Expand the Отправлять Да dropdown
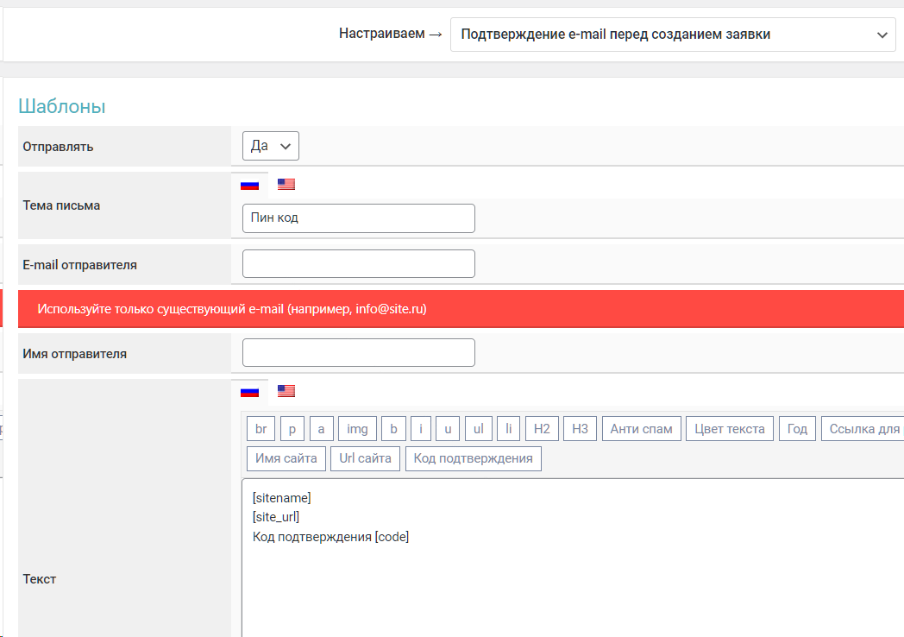 (270, 146)
